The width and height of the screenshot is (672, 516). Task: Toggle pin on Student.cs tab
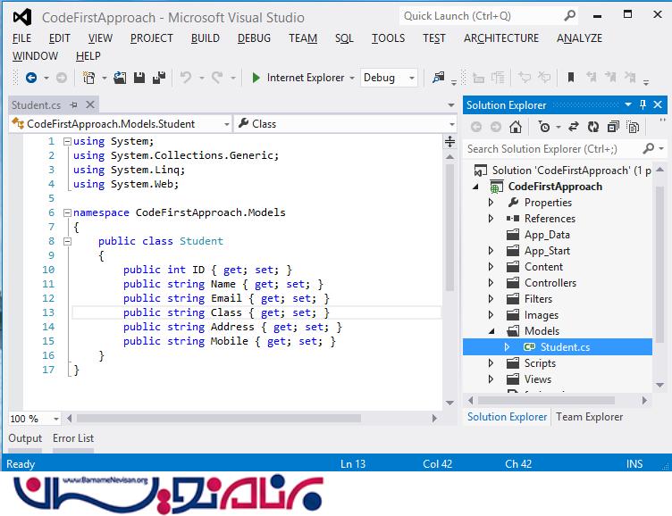coord(73,104)
